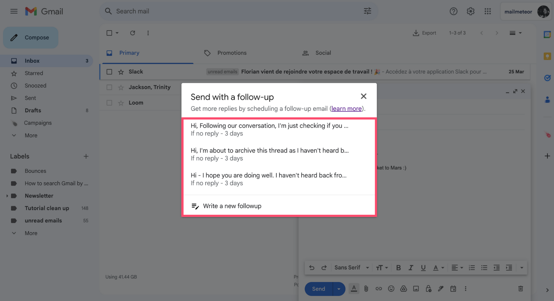Open Google Calendar in the side panel

(x=547, y=35)
